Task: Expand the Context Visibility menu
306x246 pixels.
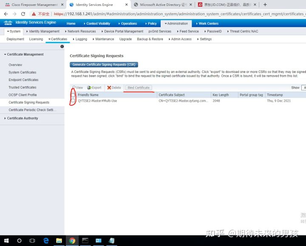Action: point(97,23)
